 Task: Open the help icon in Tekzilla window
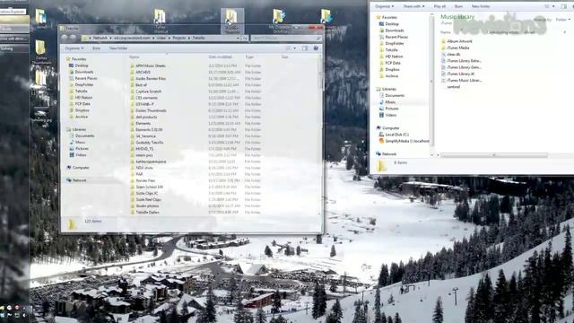316,48
